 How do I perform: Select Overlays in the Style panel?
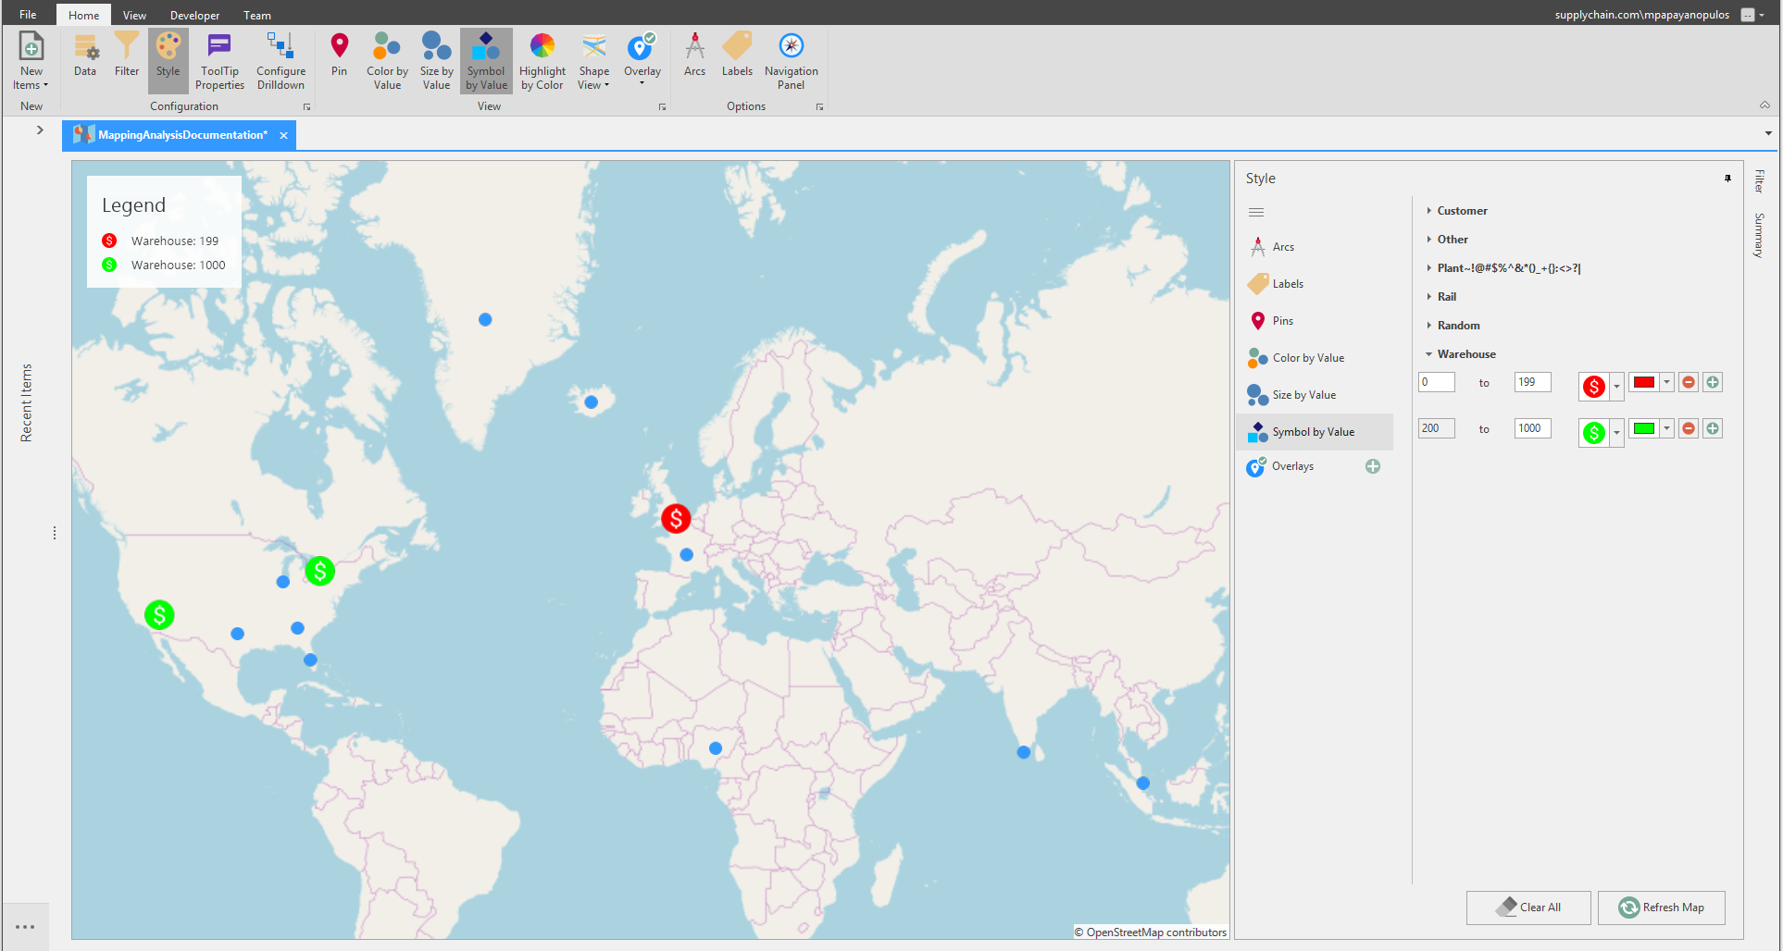tap(1293, 466)
